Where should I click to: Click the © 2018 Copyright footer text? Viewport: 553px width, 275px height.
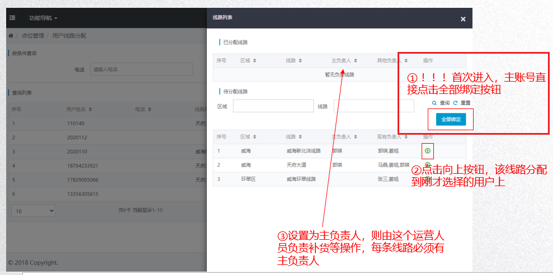[x=33, y=263]
